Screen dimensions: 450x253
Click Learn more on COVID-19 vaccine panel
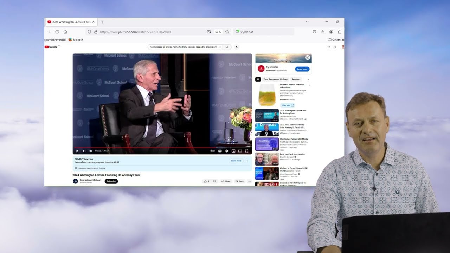coord(236,161)
